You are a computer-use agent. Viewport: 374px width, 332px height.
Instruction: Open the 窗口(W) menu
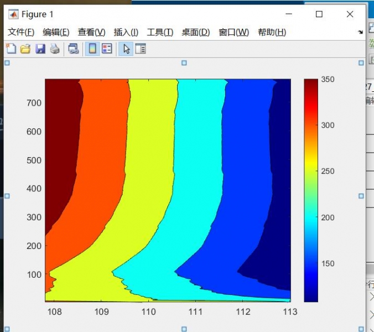point(233,32)
